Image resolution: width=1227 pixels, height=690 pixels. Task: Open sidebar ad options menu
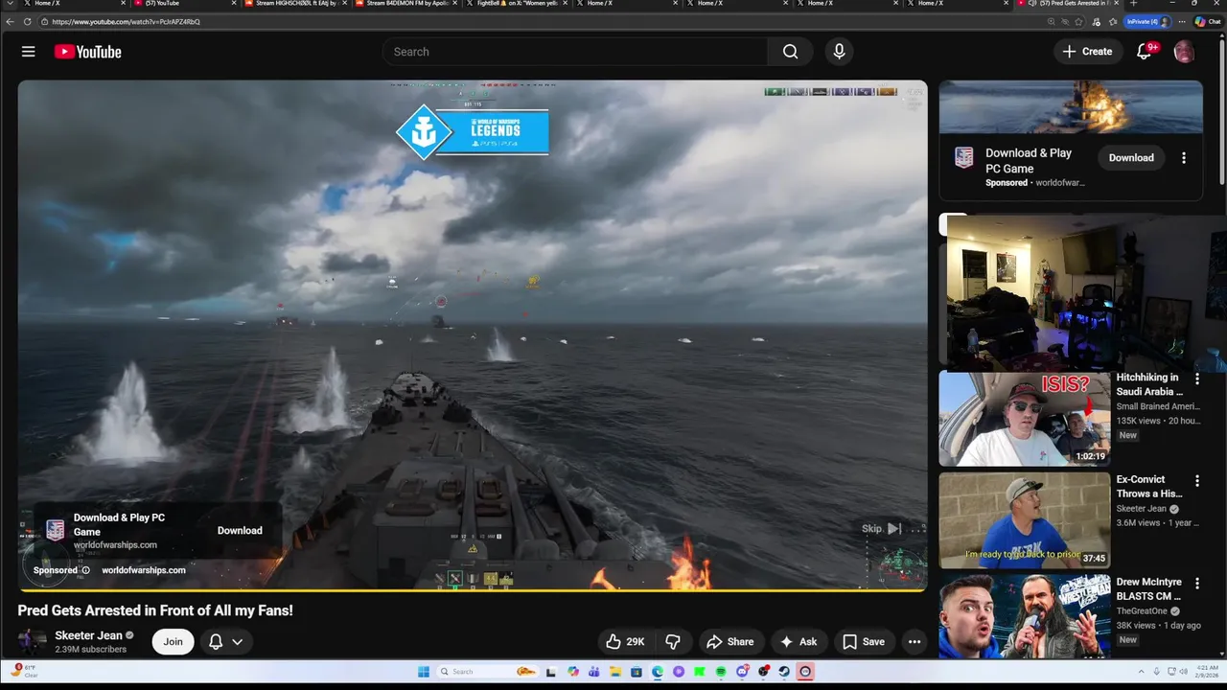pyautogui.click(x=1184, y=158)
